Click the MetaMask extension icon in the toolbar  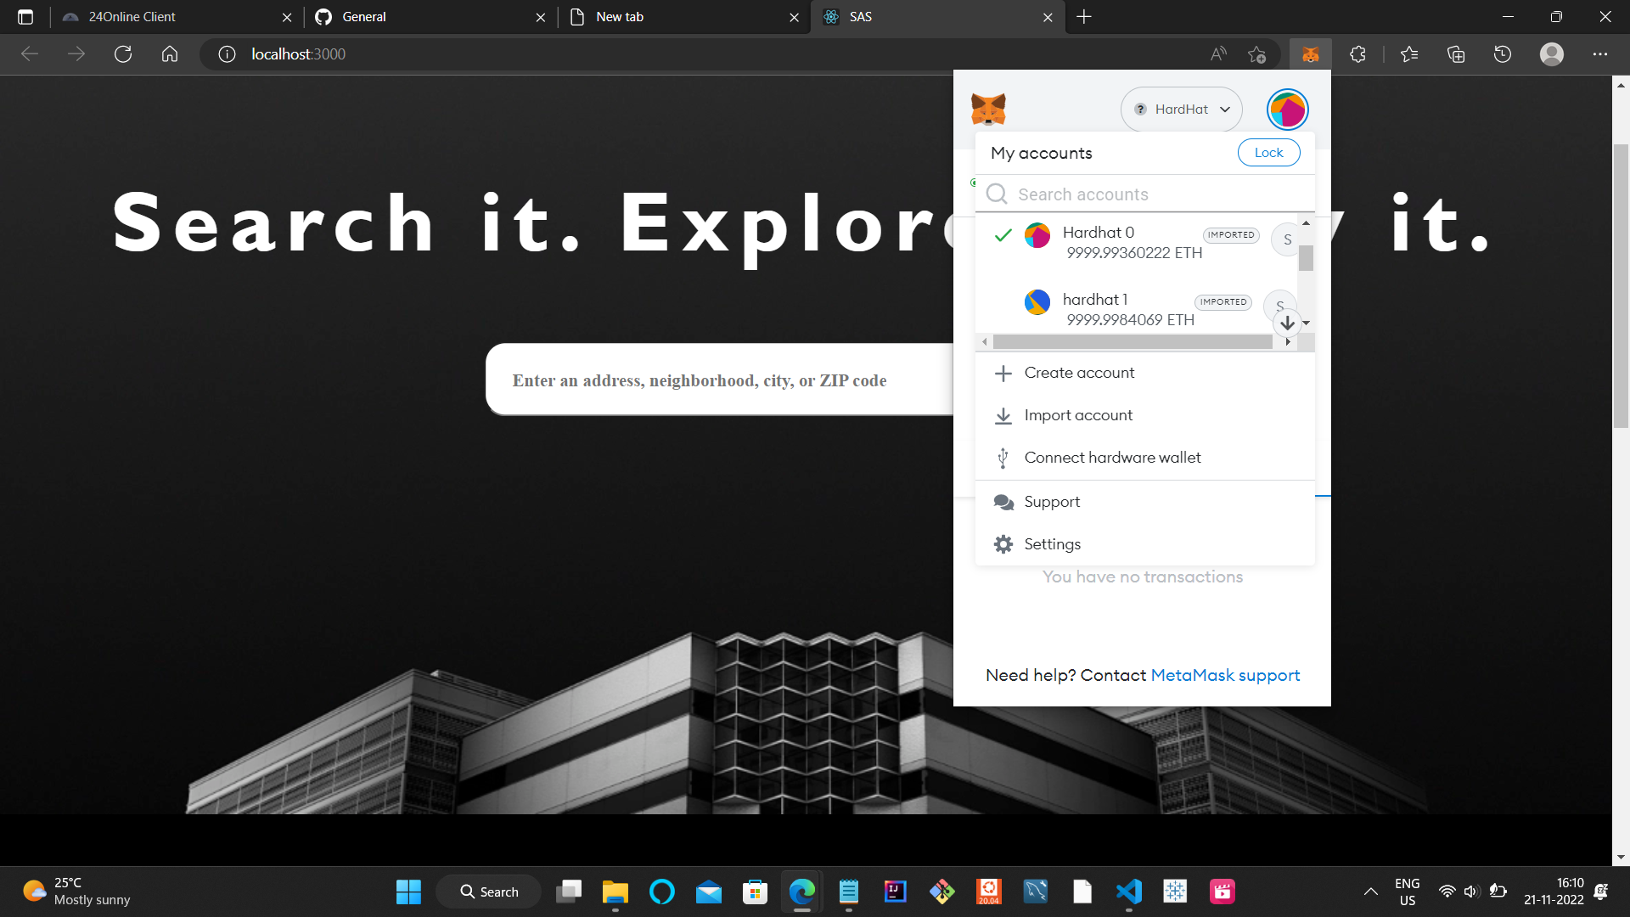click(x=1310, y=53)
